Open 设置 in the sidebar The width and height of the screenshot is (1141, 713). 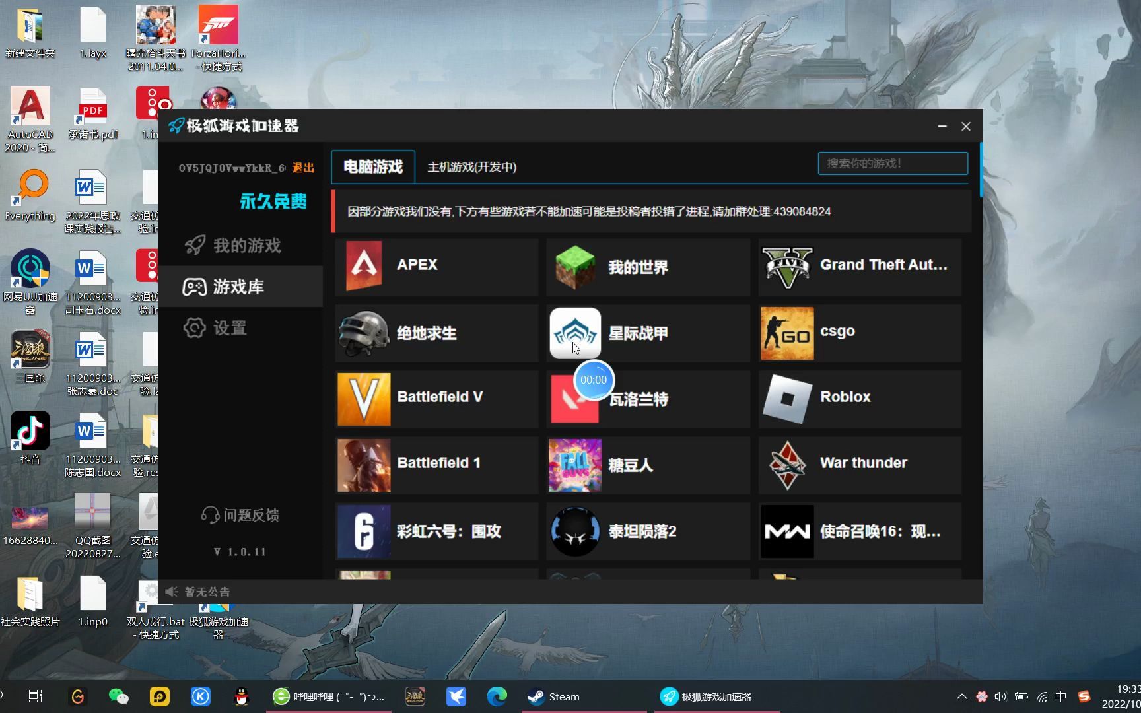(241, 327)
